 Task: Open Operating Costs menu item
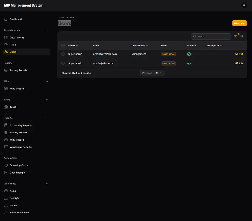[26, 165]
